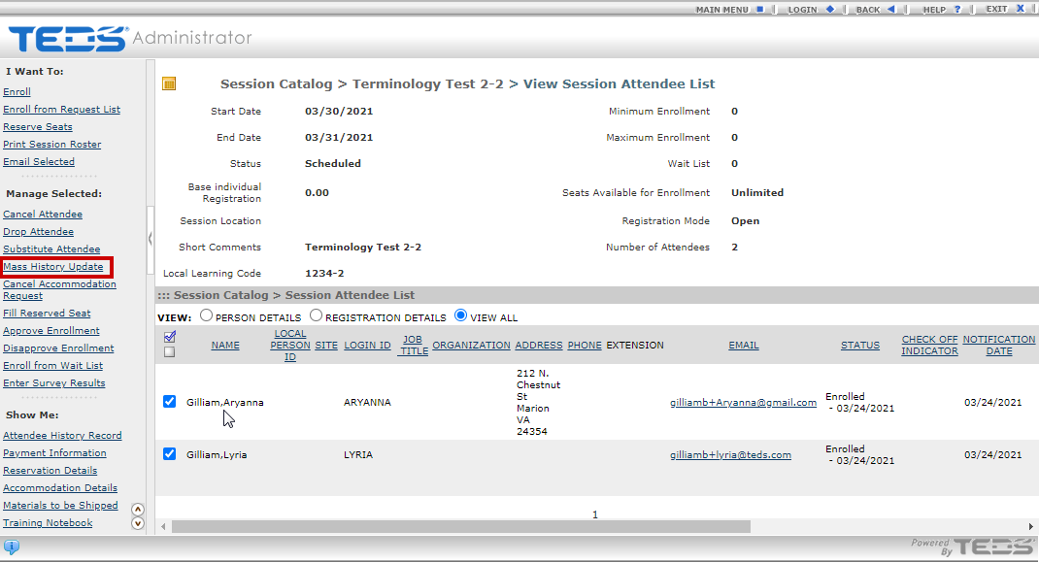
Task: Sort the table by the Name column
Action: click(x=224, y=346)
